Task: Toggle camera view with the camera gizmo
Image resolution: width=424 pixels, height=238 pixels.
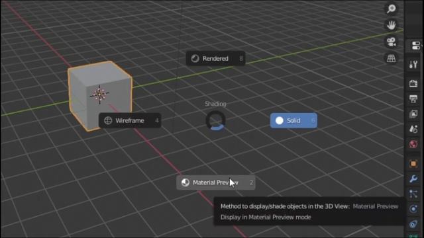Action: [392, 42]
